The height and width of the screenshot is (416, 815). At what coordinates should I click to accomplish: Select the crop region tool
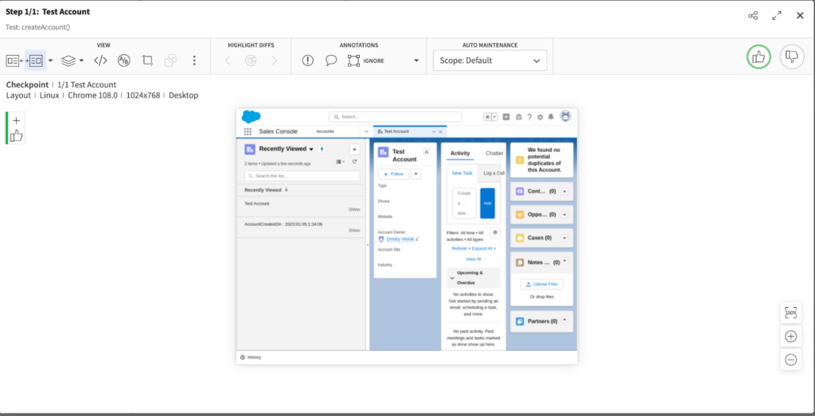[x=147, y=60]
